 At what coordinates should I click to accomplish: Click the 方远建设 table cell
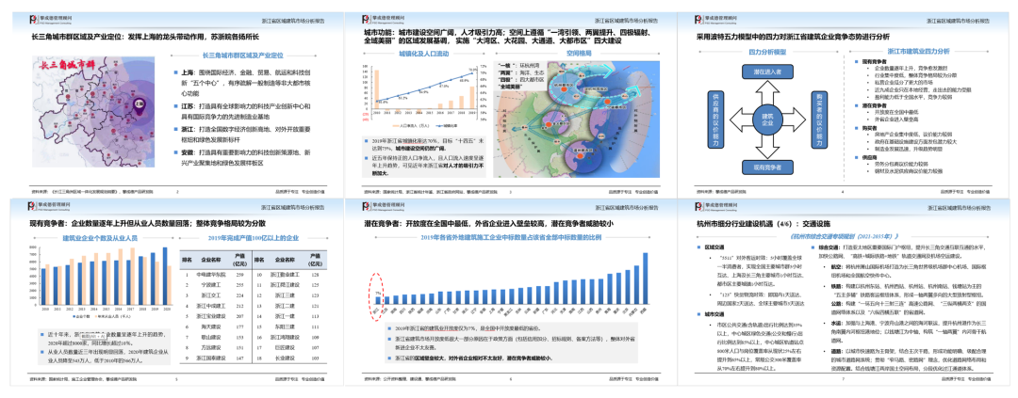[x=212, y=347]
